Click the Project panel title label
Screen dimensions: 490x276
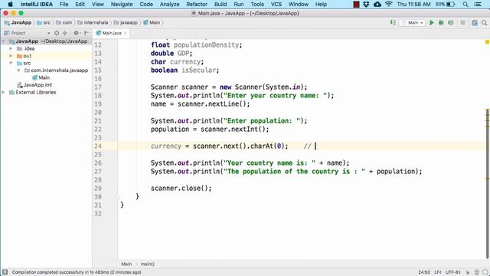point(18,33)
